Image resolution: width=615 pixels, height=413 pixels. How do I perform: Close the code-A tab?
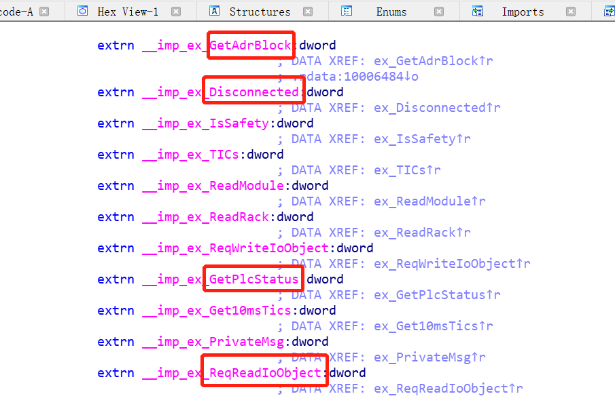[x=44, y=12]
